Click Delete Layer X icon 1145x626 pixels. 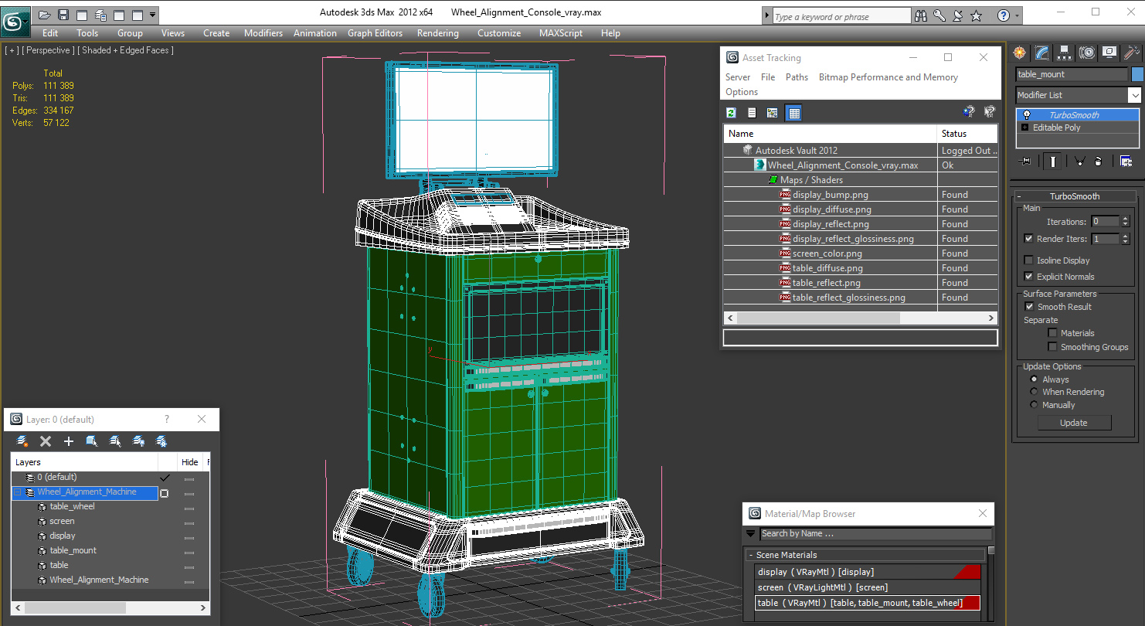pyautogui.click(x=46, y=441)
